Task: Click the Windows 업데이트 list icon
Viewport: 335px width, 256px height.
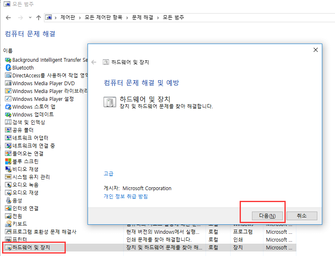Action: 8,114
